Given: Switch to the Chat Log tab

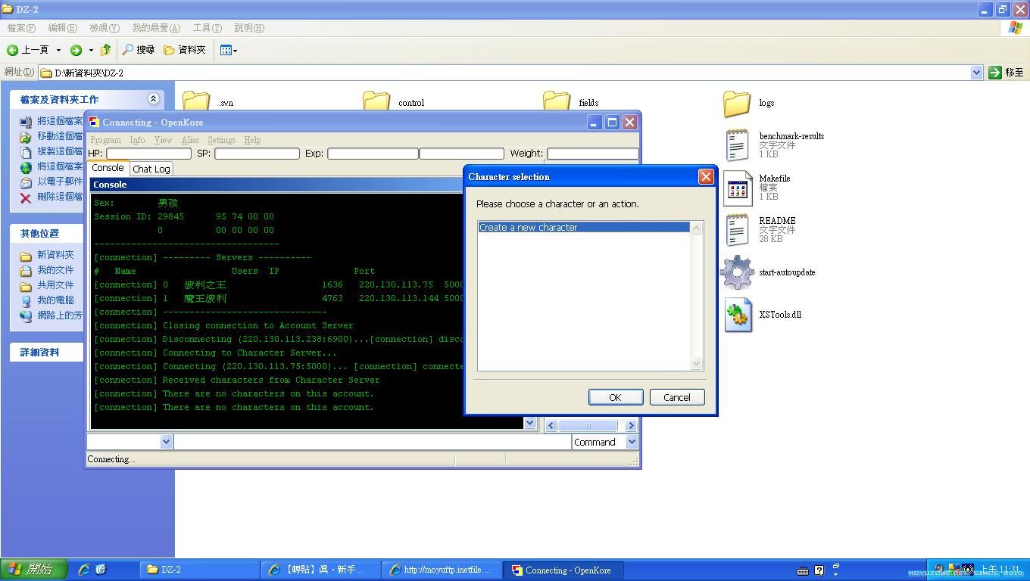Looking at the screenshot, I should coord(151,169).
